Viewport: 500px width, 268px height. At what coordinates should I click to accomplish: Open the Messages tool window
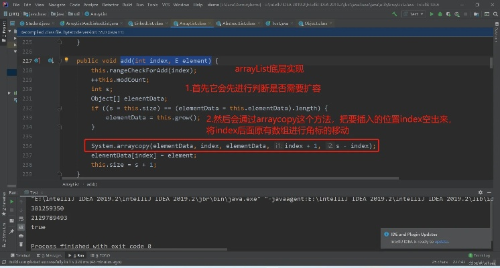click(x=49, y=255)
